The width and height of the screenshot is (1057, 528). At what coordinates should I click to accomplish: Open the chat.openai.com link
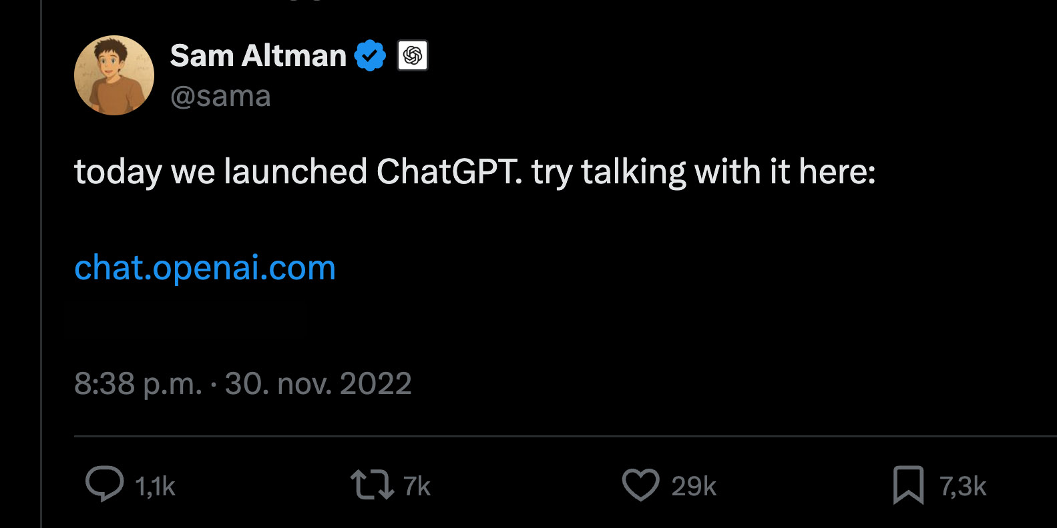point(205,268)
